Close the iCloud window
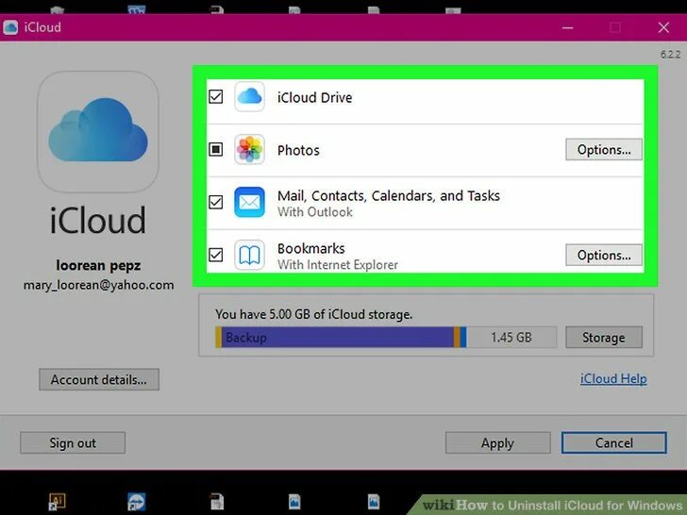Viewport: 687px width, 515px height. coord(663,27)
